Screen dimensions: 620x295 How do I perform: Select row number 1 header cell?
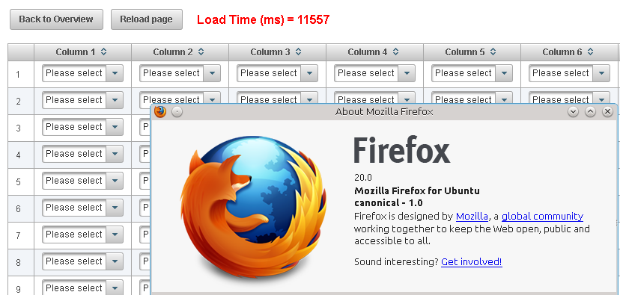21,74
